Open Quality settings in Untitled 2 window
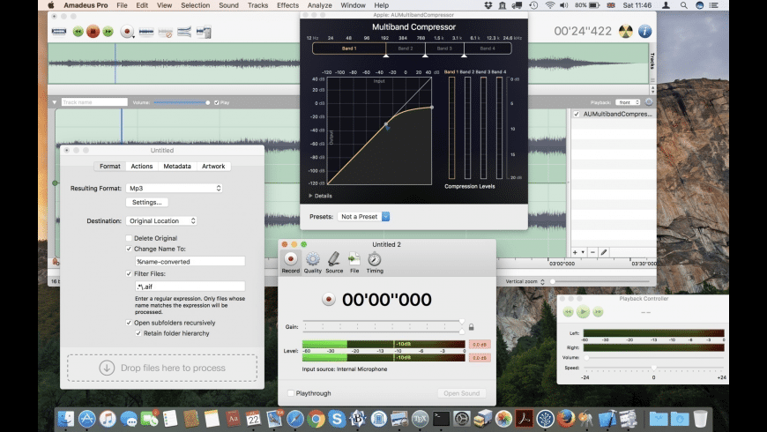 [313, 263]
